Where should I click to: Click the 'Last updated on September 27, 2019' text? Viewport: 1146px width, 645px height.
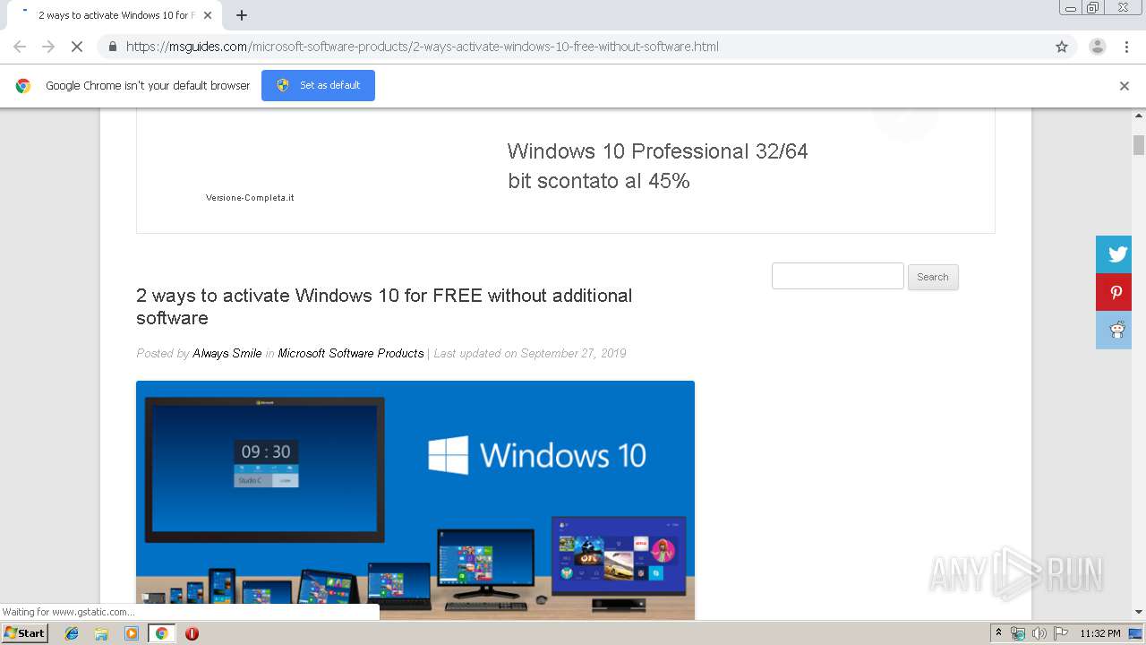(530, 353)
